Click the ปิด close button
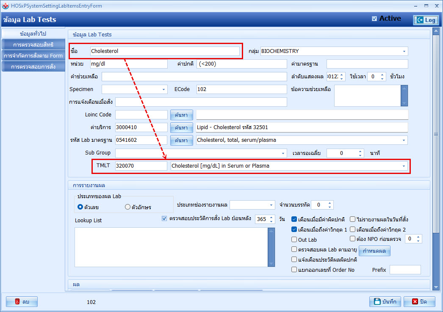Screen dimensions: 443x312 [419, 301]
